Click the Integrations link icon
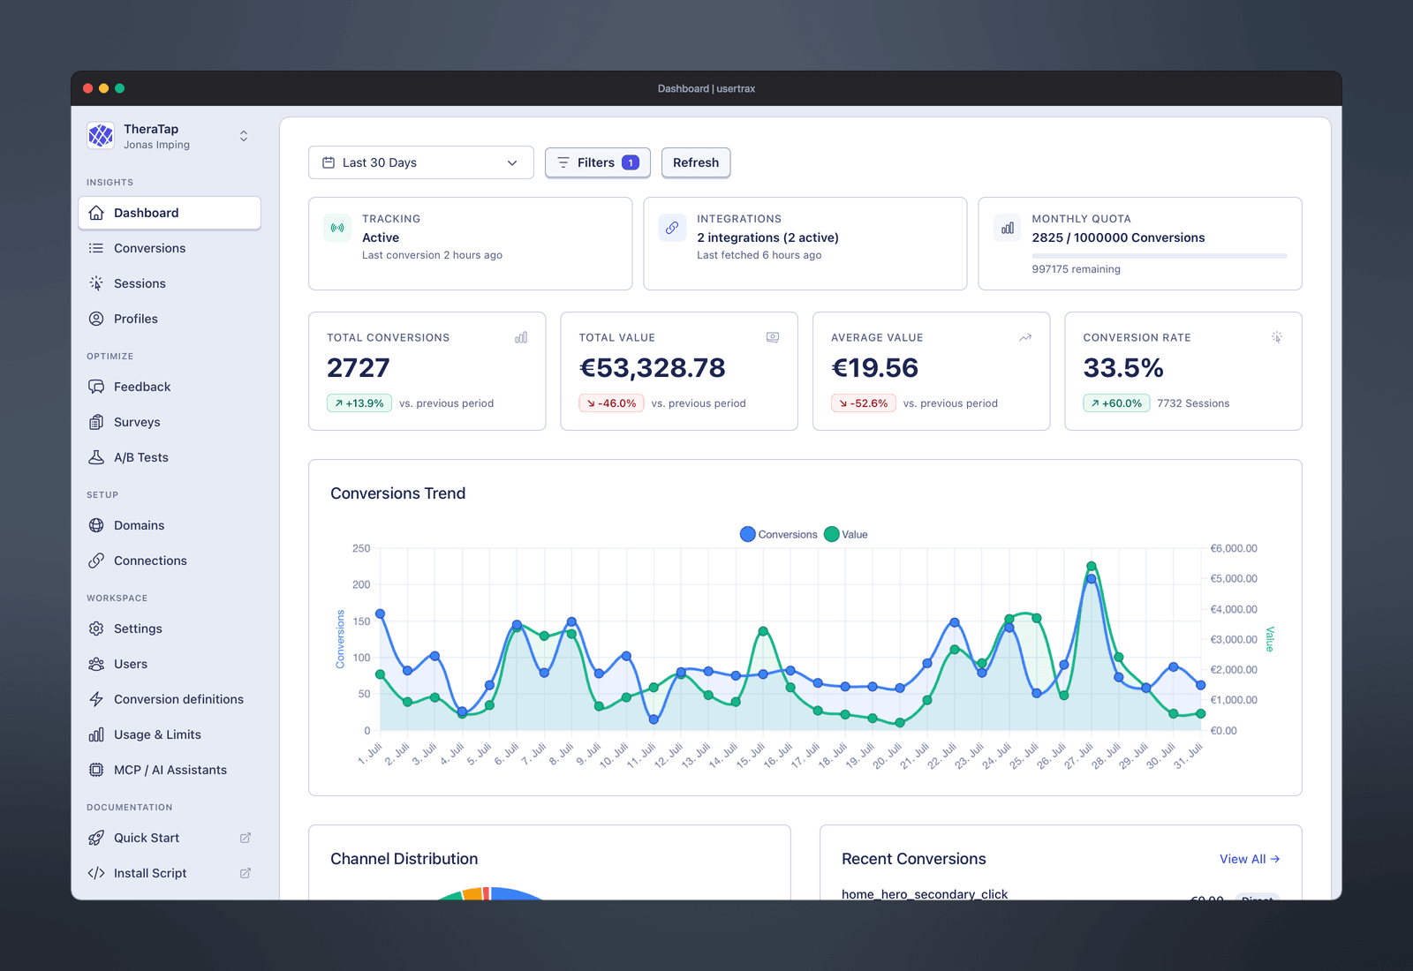 click(672, 228)
